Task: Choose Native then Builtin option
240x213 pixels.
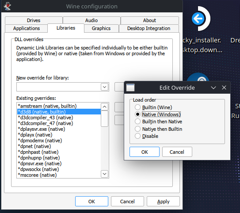Action: coord(158,129)
